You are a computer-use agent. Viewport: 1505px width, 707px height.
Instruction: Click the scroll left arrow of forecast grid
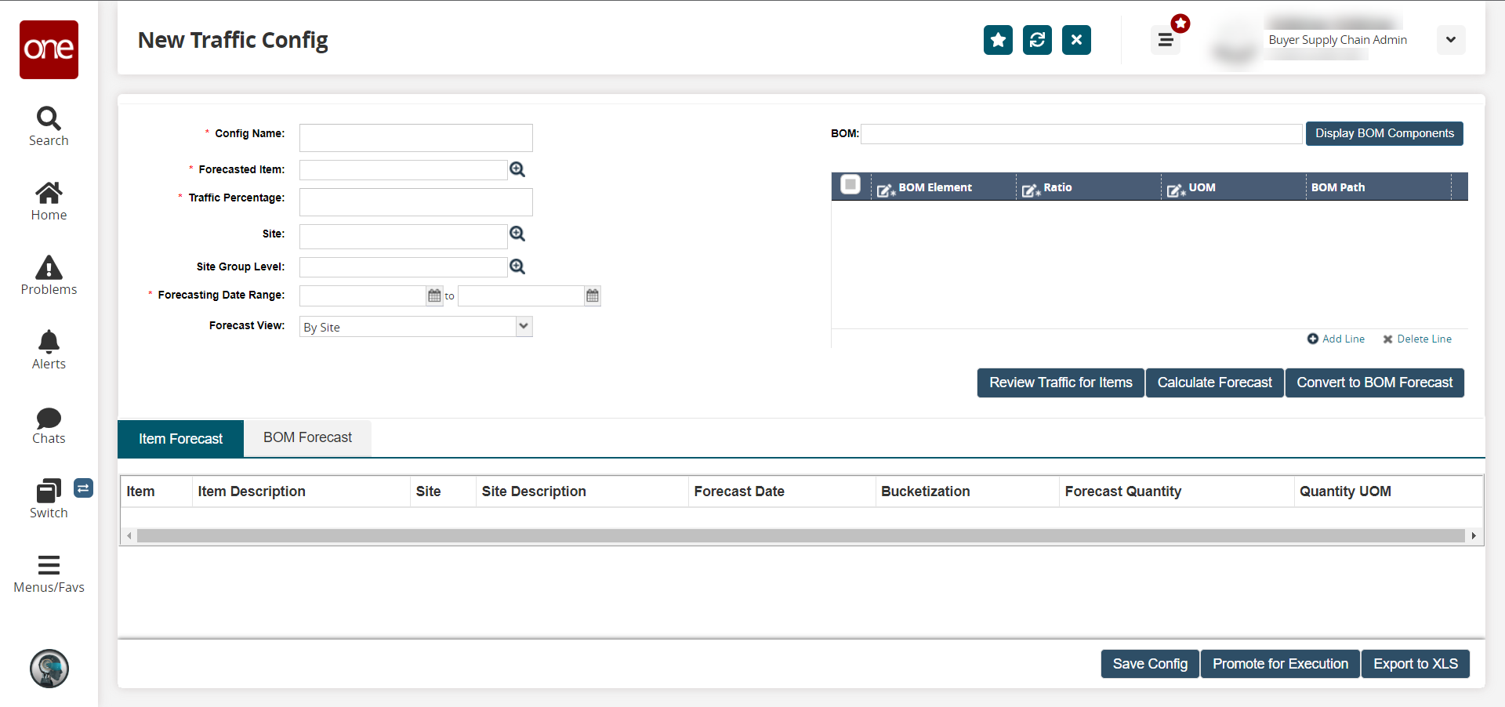point(129,536)
